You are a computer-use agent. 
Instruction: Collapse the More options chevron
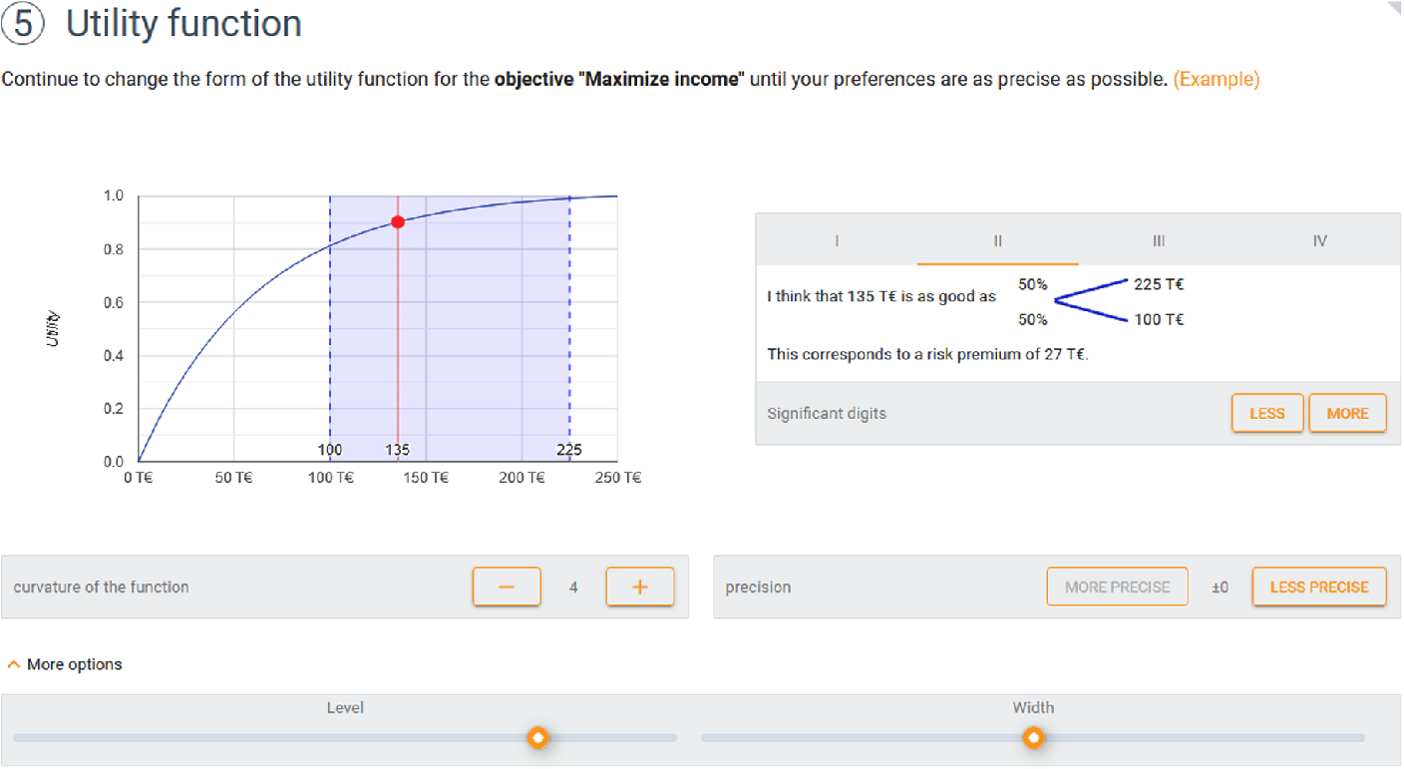pyautogui.click(x=14, y=664)
